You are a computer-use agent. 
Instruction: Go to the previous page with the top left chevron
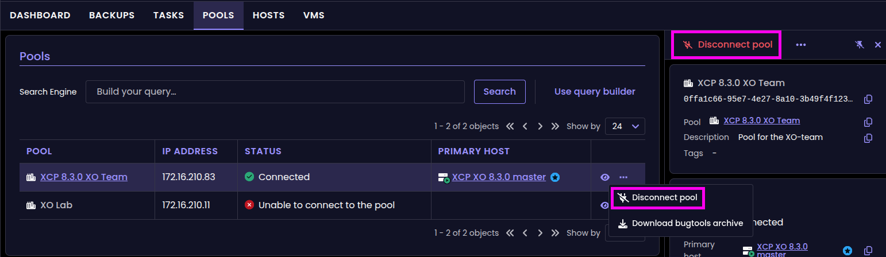[525, 126]
